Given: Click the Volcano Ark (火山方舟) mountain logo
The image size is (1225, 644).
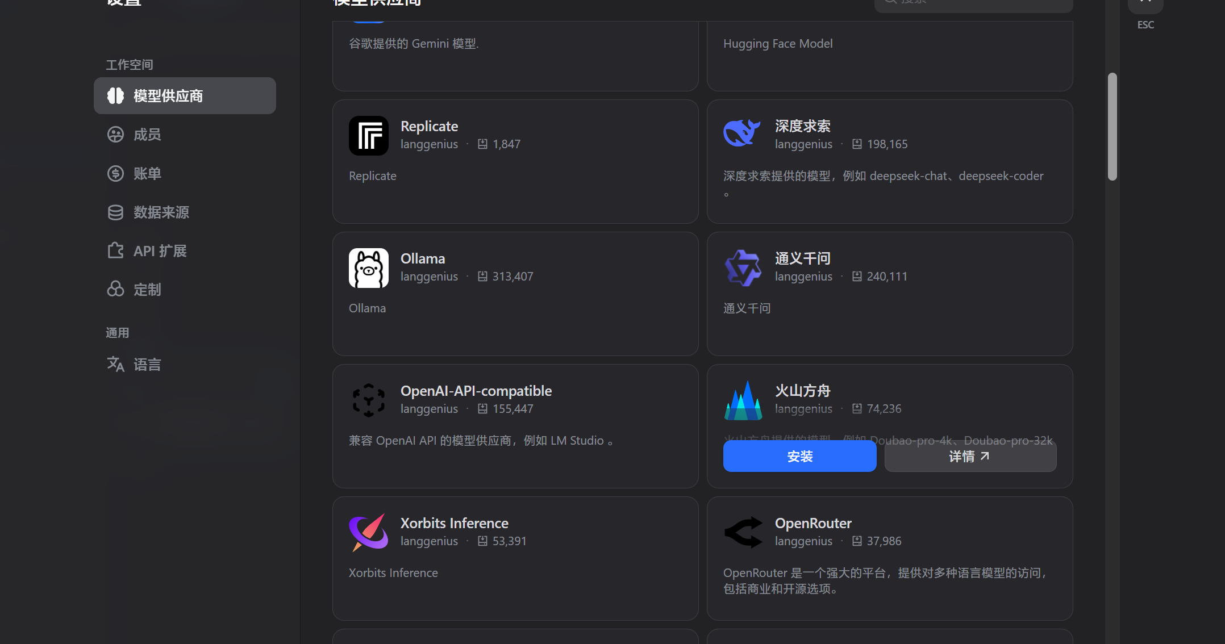Looking at the screenshot, I should (743, 400).
